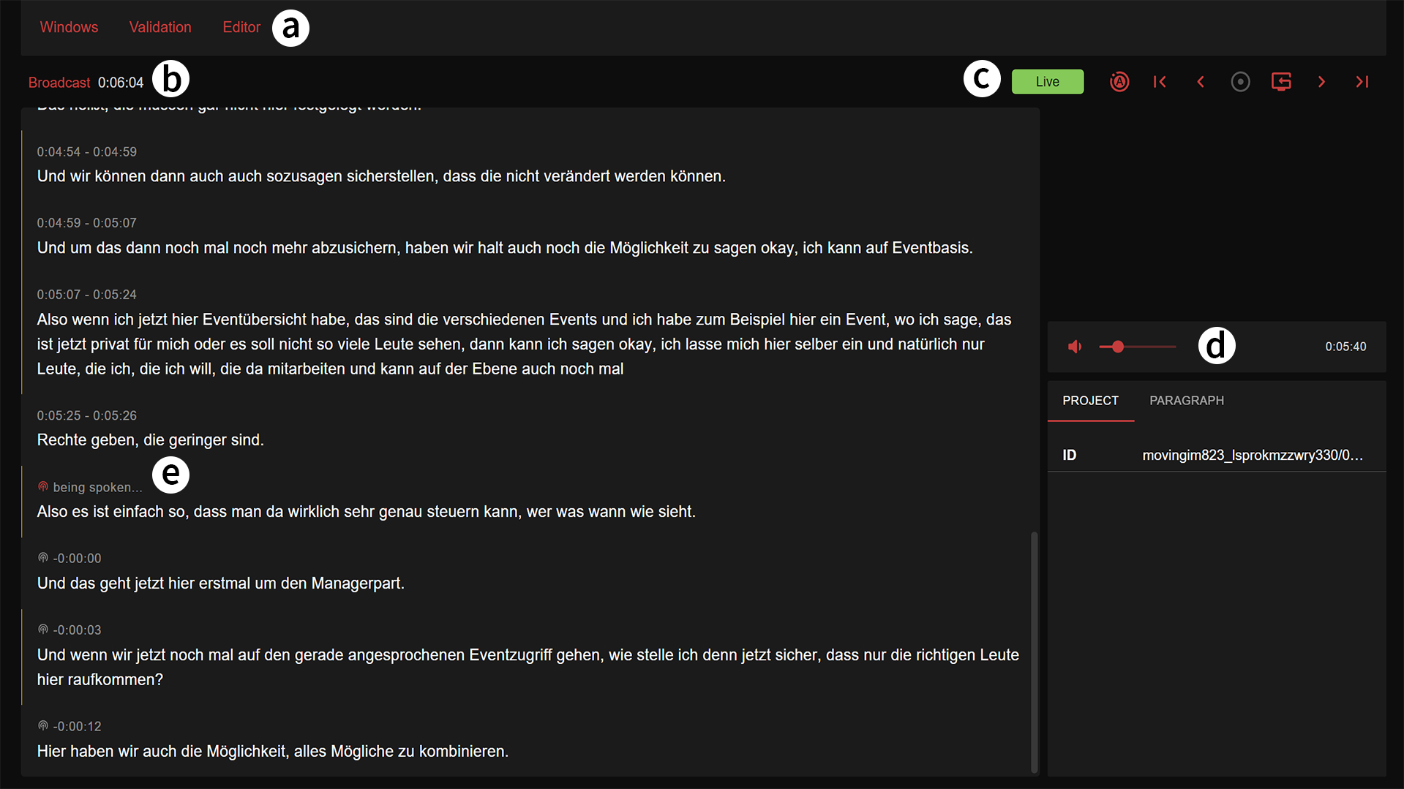Click the grey record circle icon

pos(1240,82)
